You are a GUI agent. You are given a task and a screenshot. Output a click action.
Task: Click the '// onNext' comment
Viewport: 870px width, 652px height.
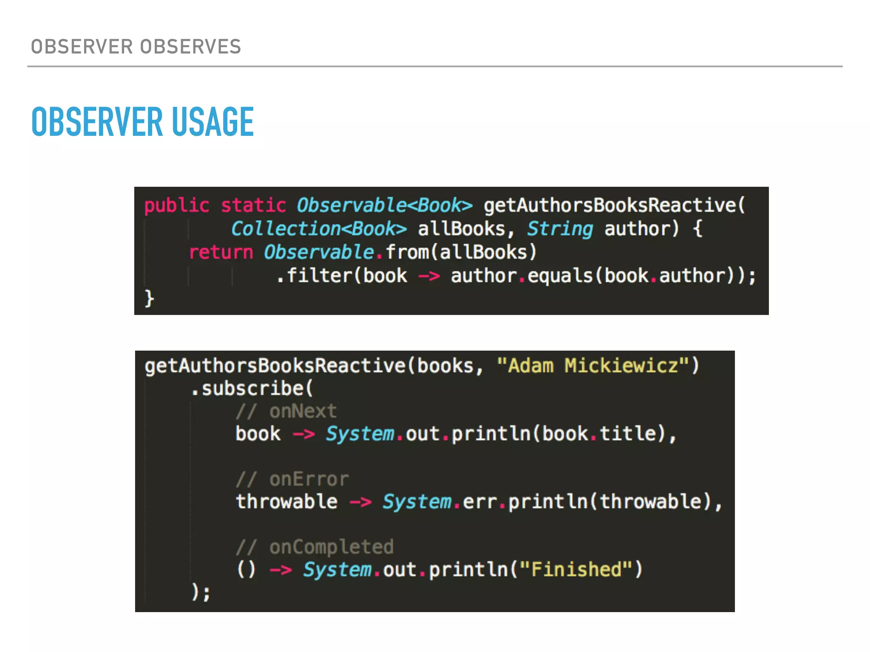click(x=286, y=411)
